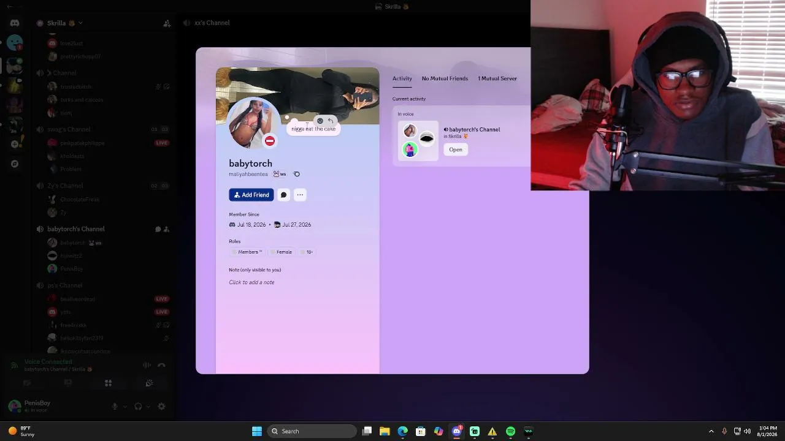Invite to babytorch's Channel person icon
The image size is (785, 441).
coord(166,229)
